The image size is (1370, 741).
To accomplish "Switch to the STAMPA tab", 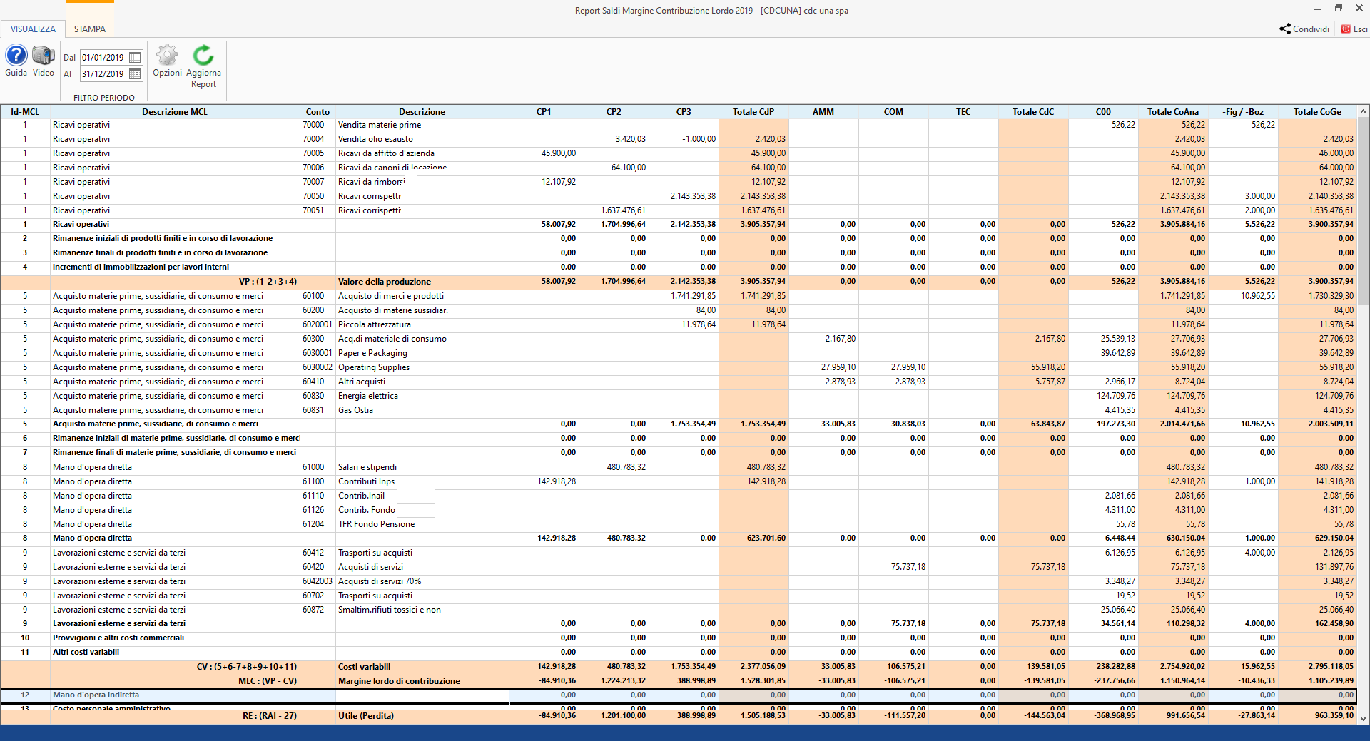I will click(x=90, y=29).
